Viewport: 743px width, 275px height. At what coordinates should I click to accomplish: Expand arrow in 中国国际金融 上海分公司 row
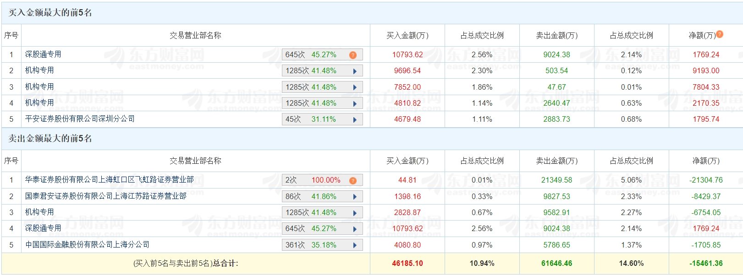click(x=355, y=245)
